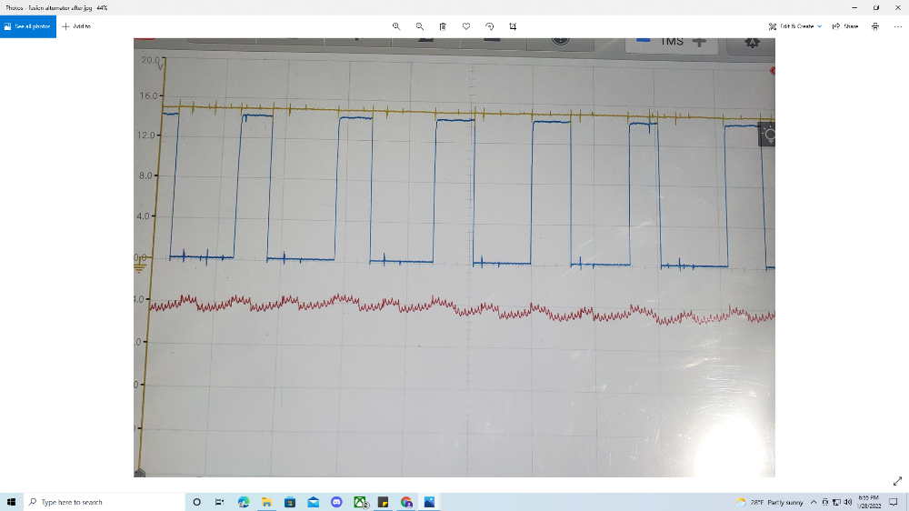Open Sticky Notes from the taskbar
Image resolution: width=909 pixels, height=511 pixels.
tap(384, 502)
